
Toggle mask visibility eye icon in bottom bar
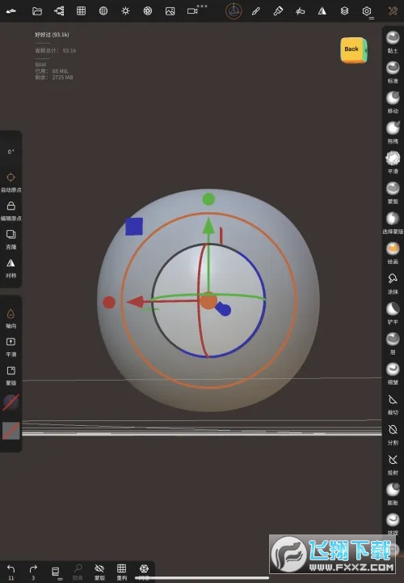click(99, 572)
